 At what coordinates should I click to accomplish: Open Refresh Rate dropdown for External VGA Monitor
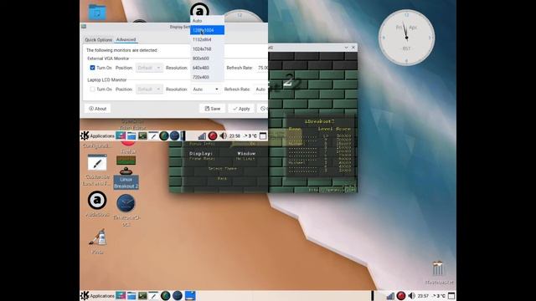pyautogui.click(x=262, y=68)
